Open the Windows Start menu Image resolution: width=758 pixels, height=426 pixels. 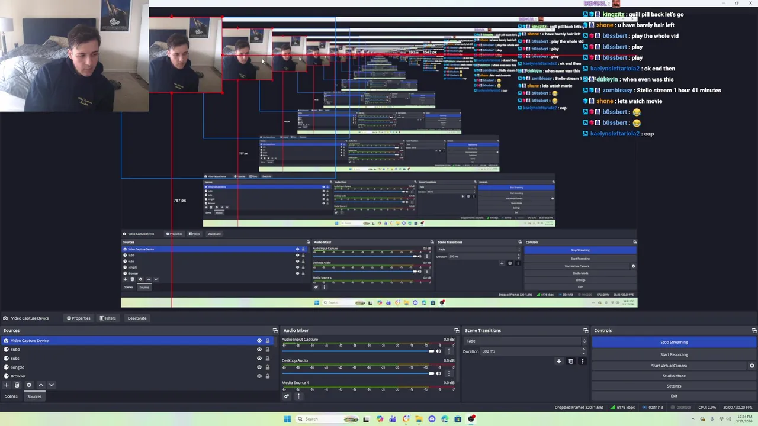[x=287, y=419]
